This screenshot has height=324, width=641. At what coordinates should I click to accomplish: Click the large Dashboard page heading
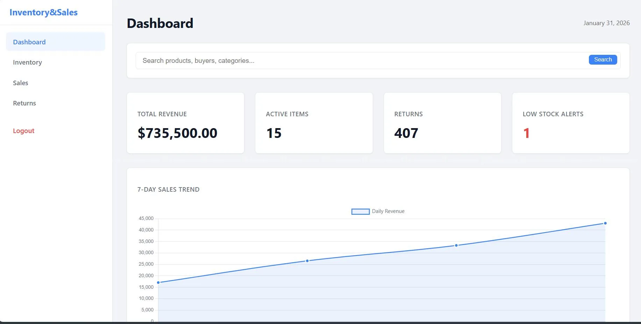tap(160, 23)
